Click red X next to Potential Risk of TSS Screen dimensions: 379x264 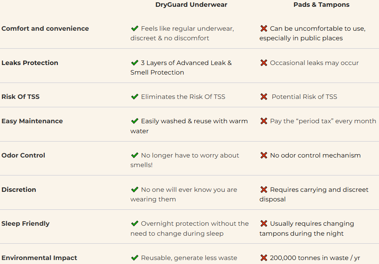(264, 97)
